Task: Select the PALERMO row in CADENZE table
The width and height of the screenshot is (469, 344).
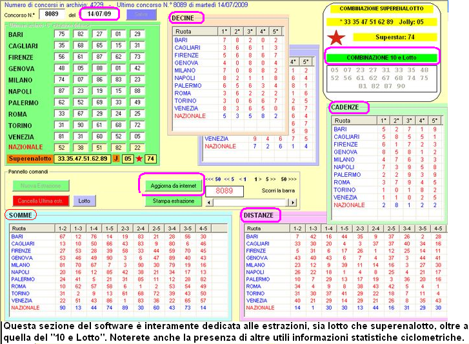Action: click(386, 175)
